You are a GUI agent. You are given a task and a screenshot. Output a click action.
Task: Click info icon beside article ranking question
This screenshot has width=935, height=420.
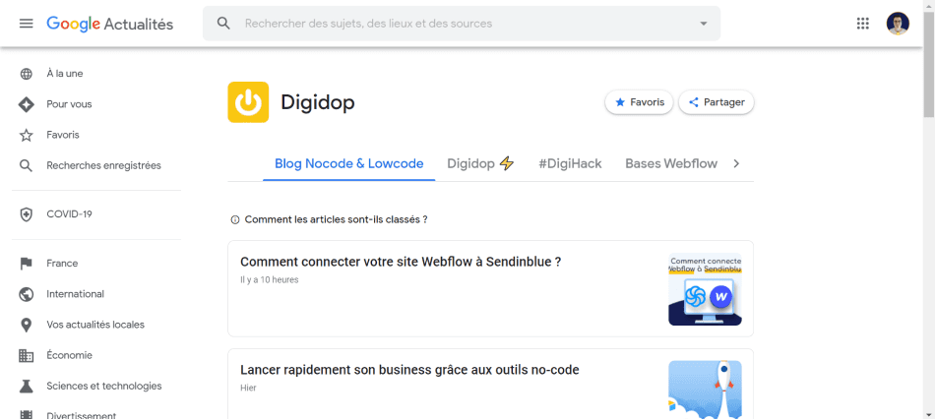point(235,219)
